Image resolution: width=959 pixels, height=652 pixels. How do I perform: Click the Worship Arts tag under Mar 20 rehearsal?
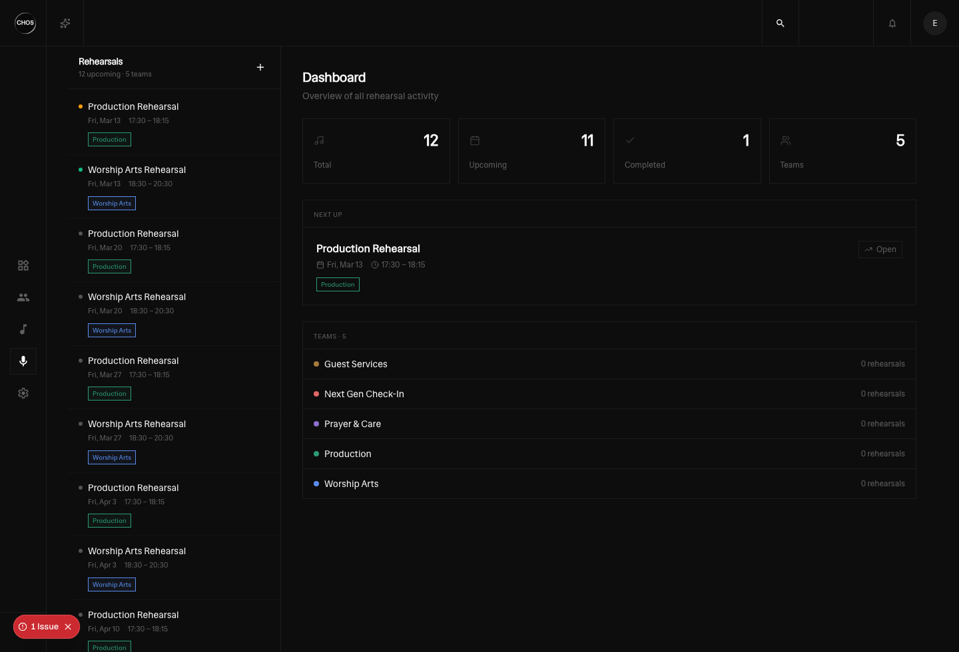coord(112,331)
